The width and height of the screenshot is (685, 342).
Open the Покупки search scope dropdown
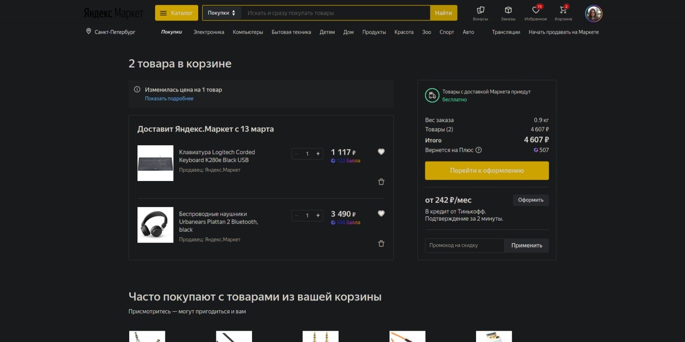[222, 13]
